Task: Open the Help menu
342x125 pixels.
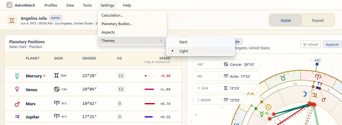Action: pos(127,5)
